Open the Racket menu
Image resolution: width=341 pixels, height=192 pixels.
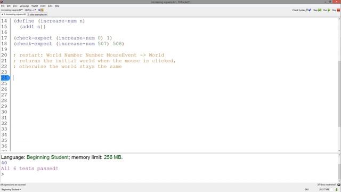tap(35, 6)
